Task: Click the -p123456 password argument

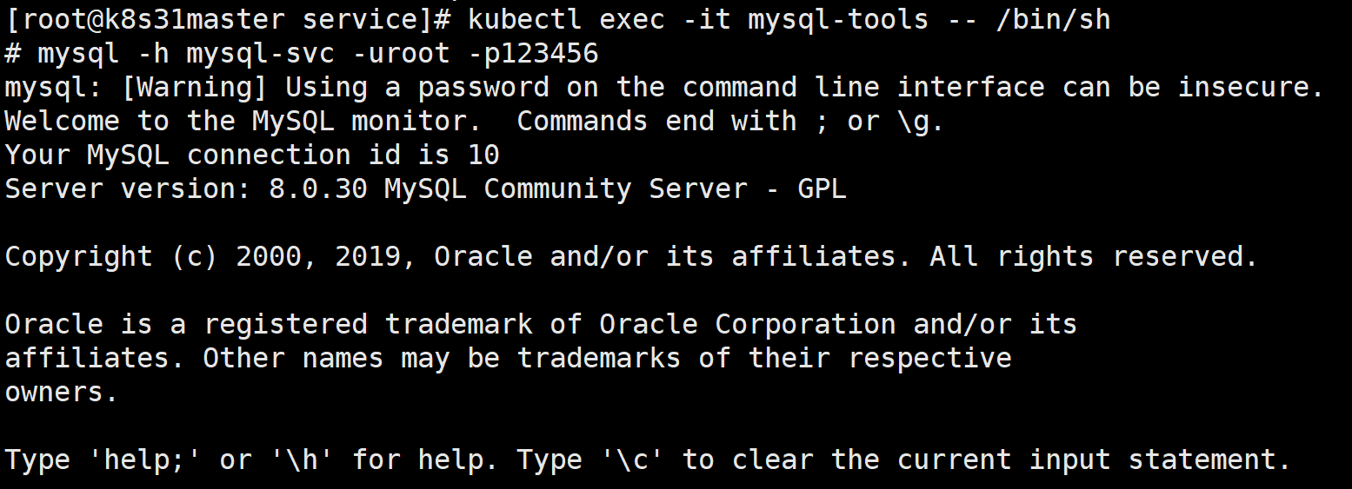Action: tap(533, 54)
